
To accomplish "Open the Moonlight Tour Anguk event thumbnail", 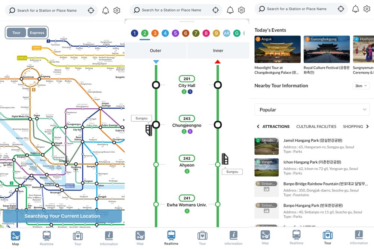I will pyautogui.click(x=278, y=49).
